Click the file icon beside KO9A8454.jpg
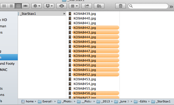Image resolution: width=174 pixels, height=105 pixels. [70, 84]
